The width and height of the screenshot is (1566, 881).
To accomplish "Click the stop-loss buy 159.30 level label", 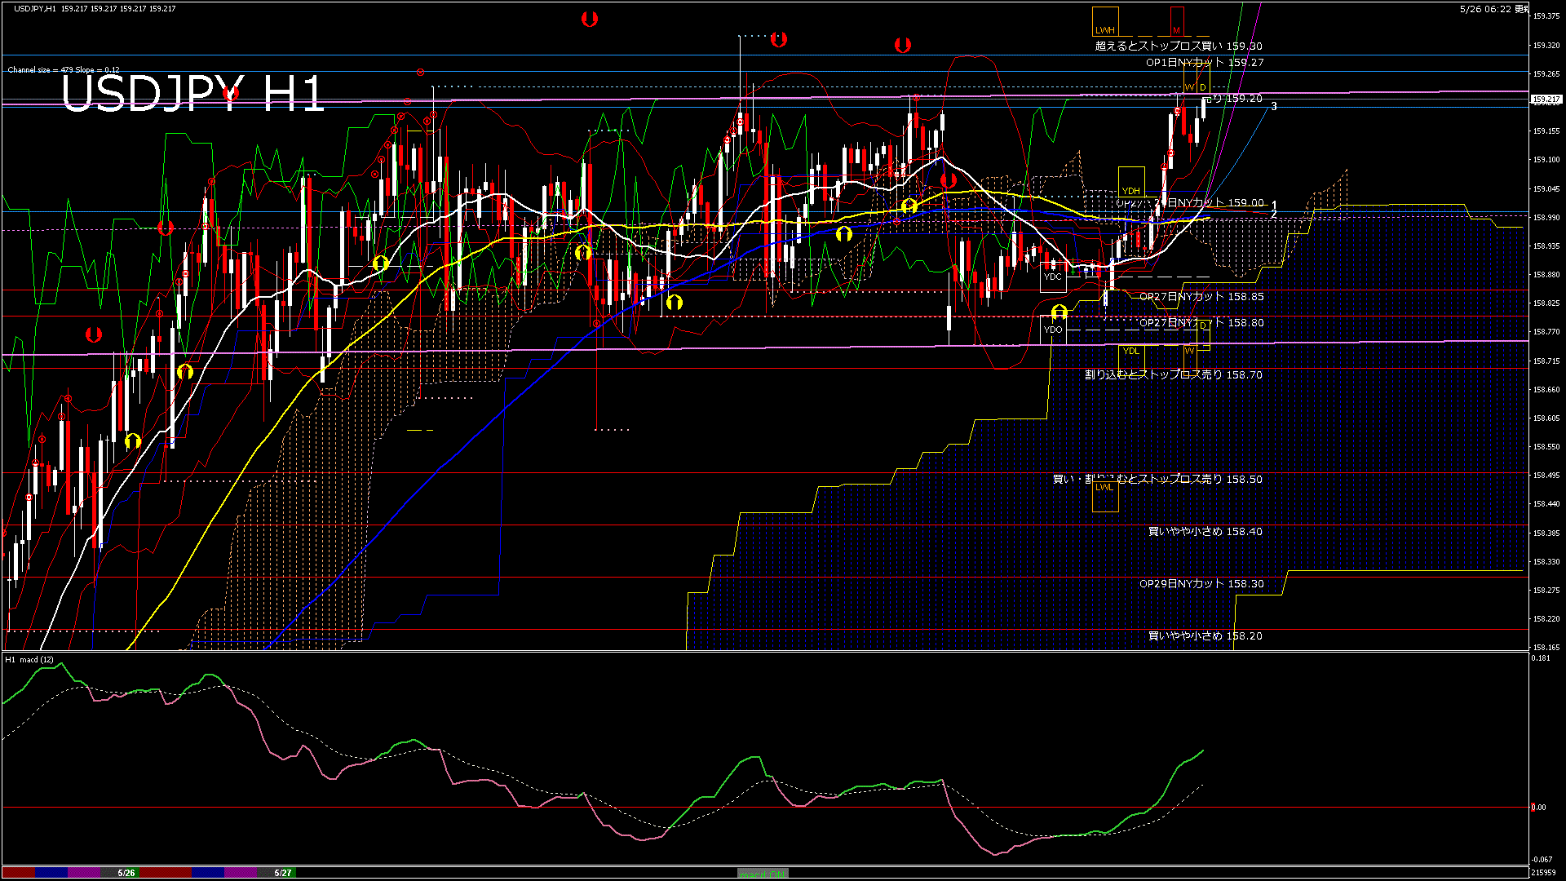I will [1179, 46].
